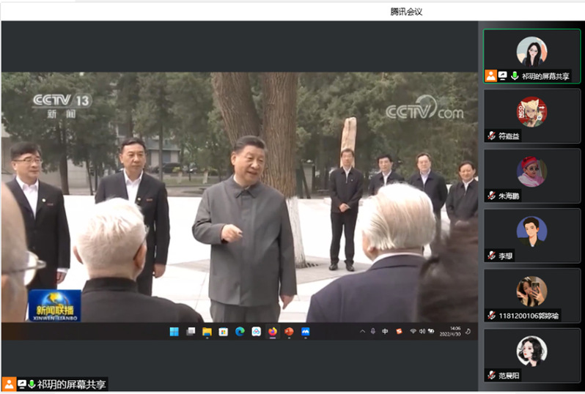The width and height of the screenshot is (585, 394).
Task: Launch Microsoft Edge from the taskbar
Action: (x=240, y=332)
